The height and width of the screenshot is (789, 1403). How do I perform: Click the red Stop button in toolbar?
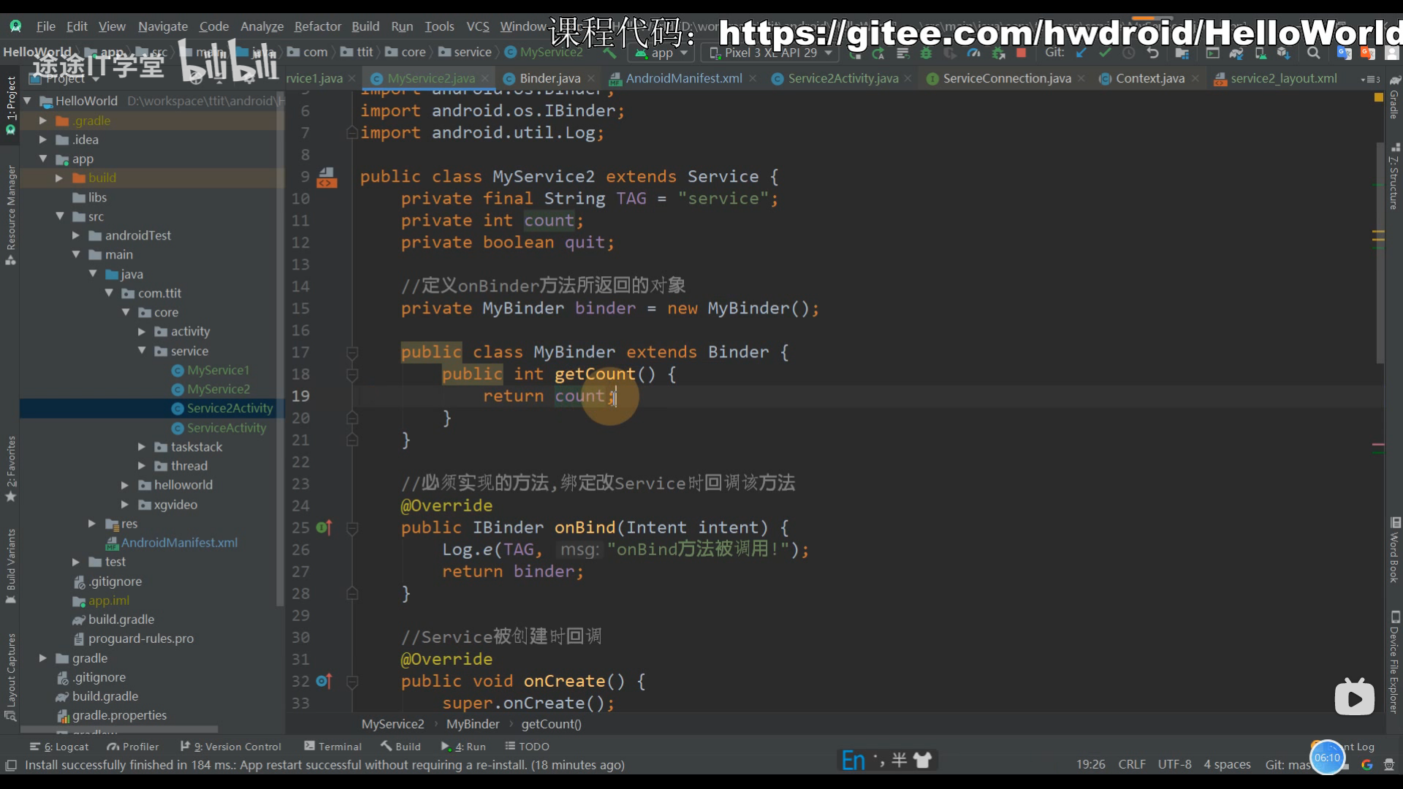[1022, 53]
